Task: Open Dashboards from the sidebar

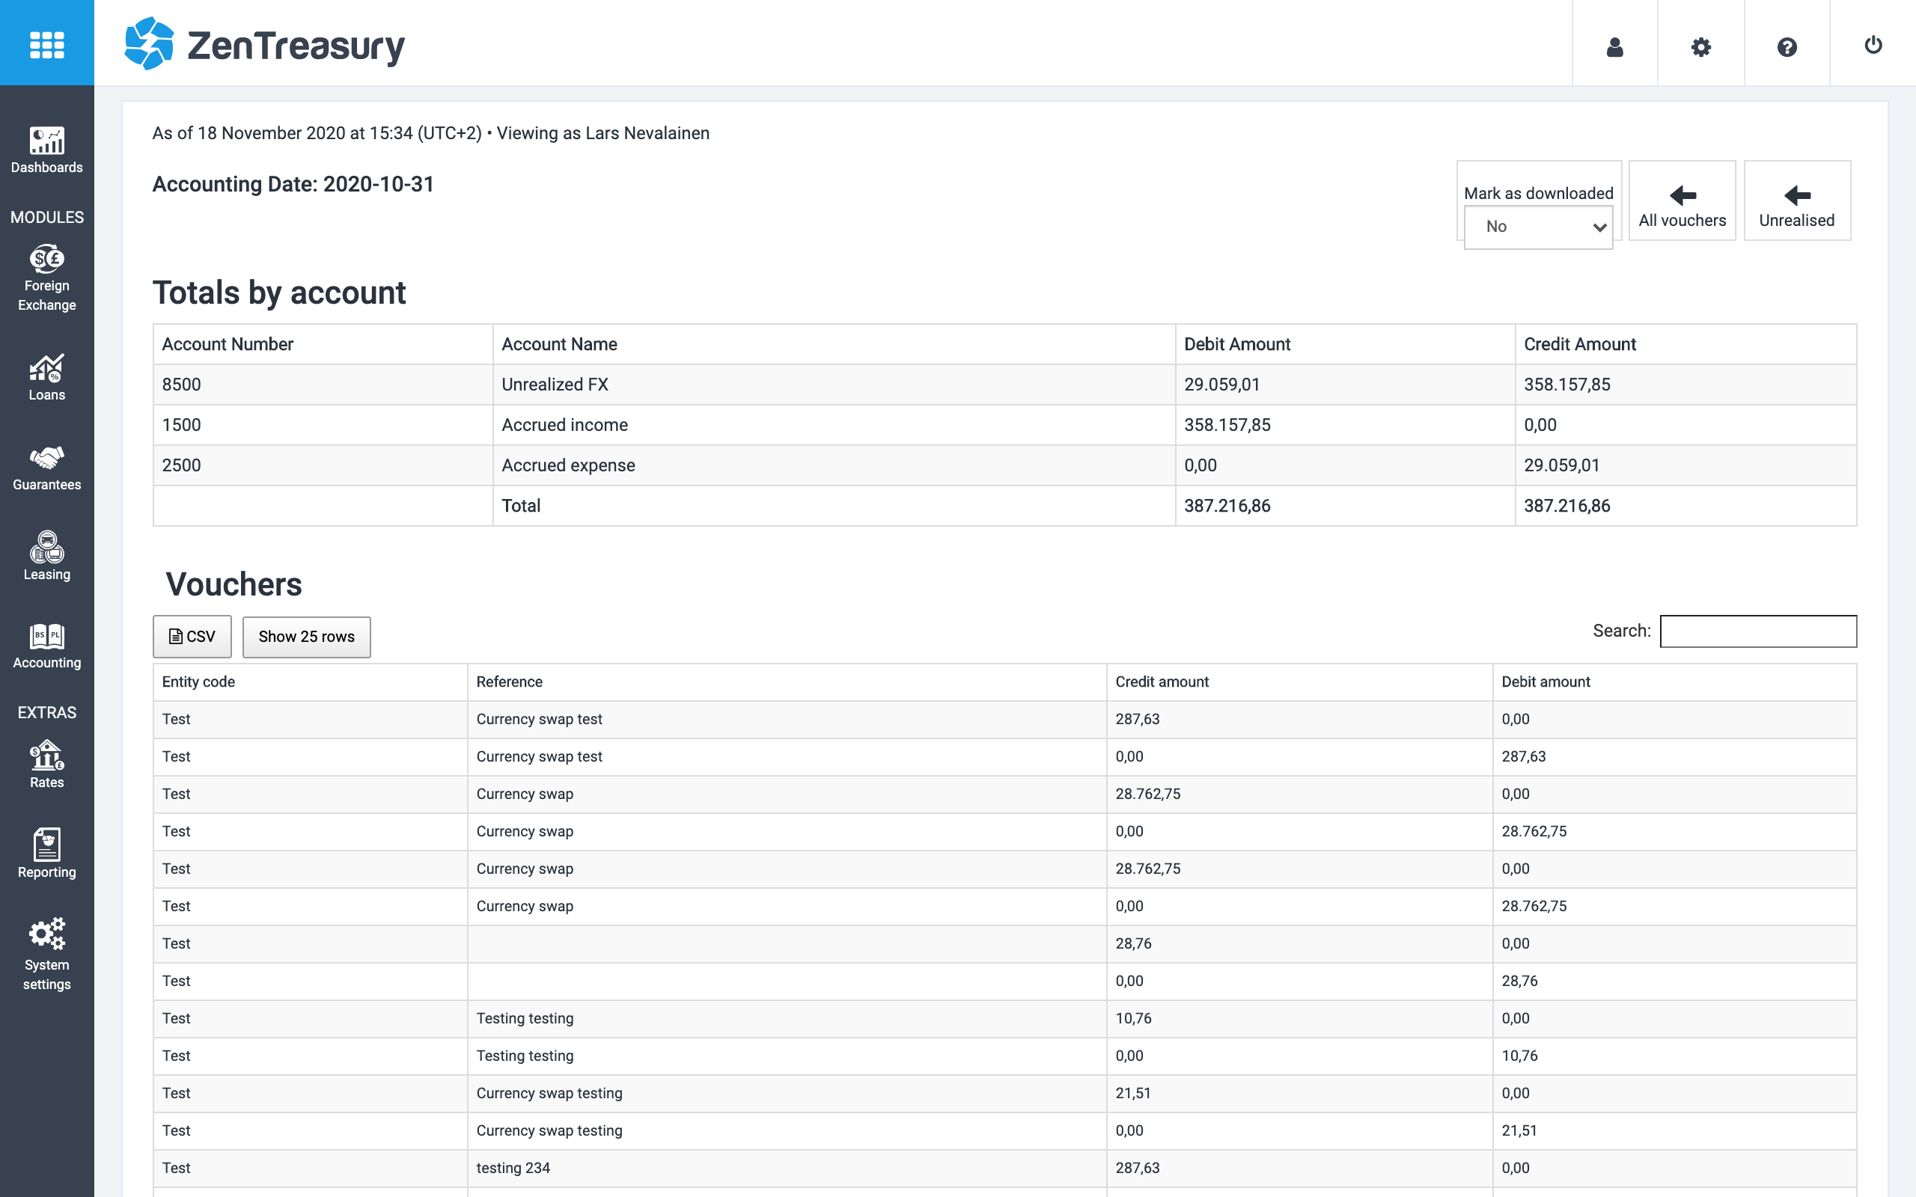Action: click(46, 150)
